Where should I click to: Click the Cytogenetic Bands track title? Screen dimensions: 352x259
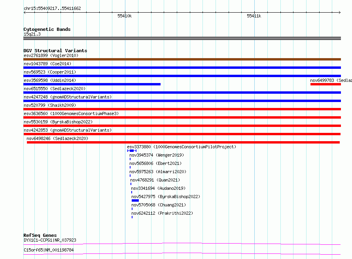pyautogui.click(x=47, y=29)
